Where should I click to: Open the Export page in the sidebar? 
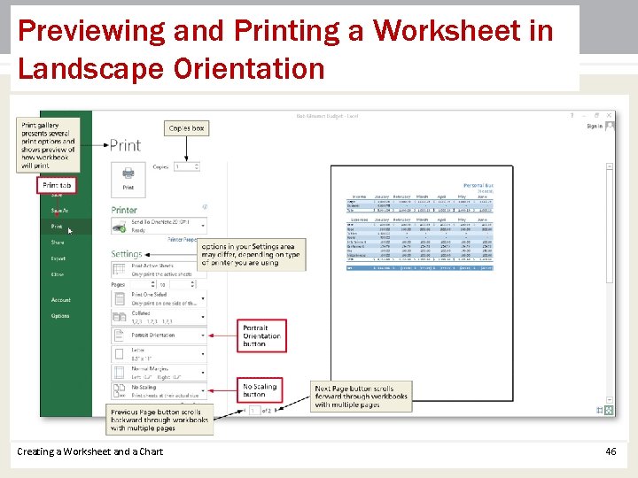(x=58, y=258)
